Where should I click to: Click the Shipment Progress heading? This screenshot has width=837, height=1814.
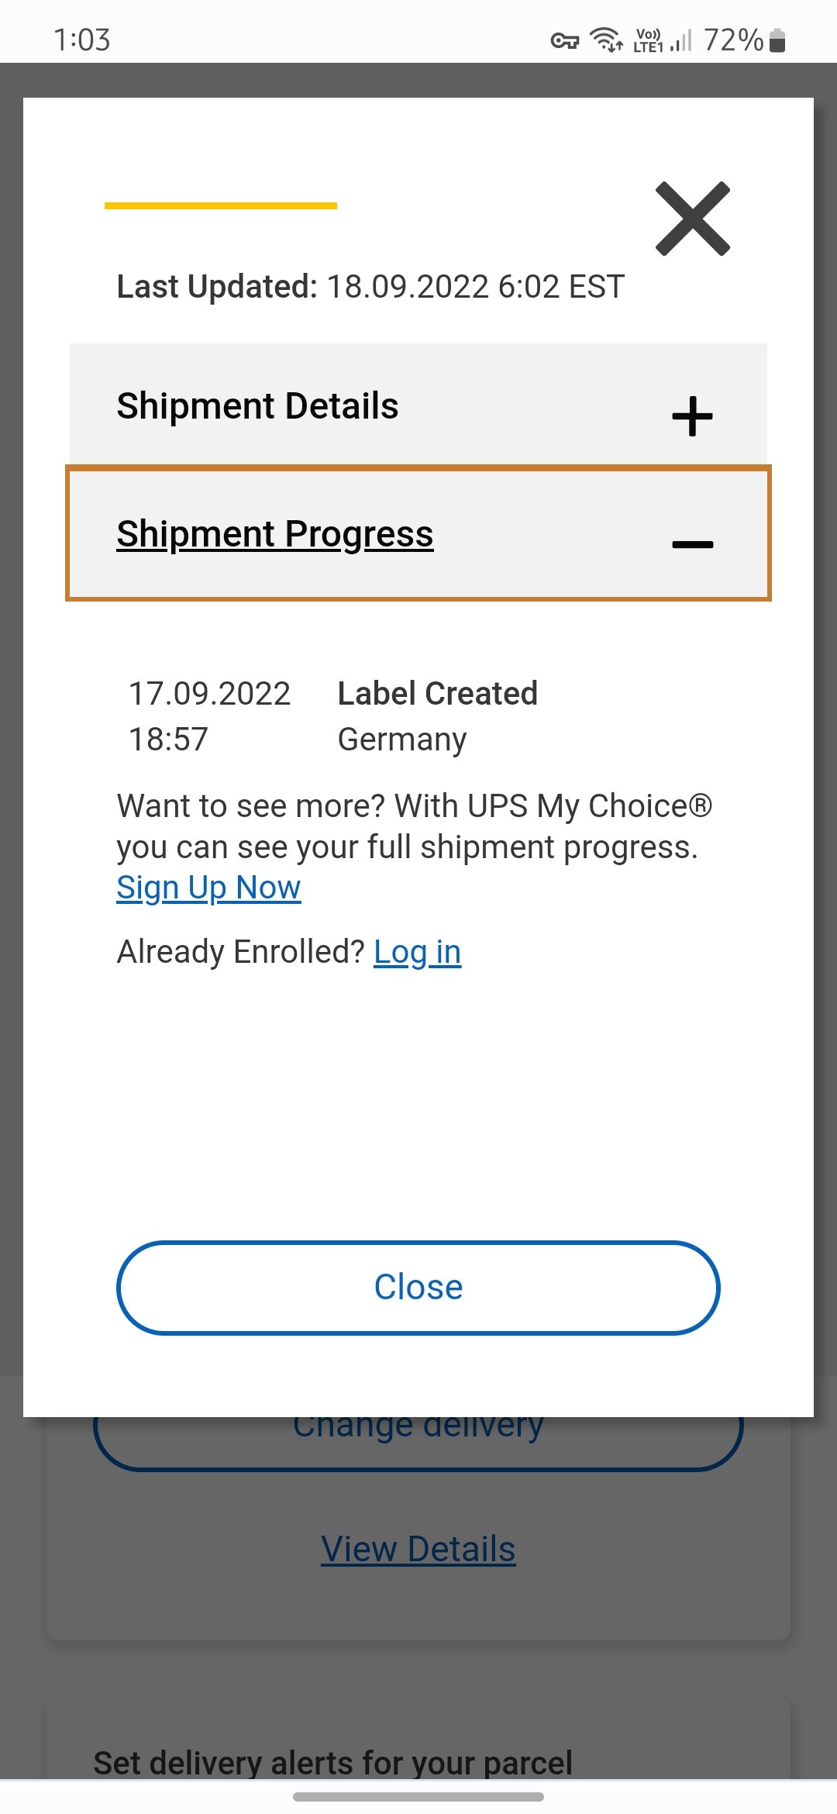pos(275,534)
